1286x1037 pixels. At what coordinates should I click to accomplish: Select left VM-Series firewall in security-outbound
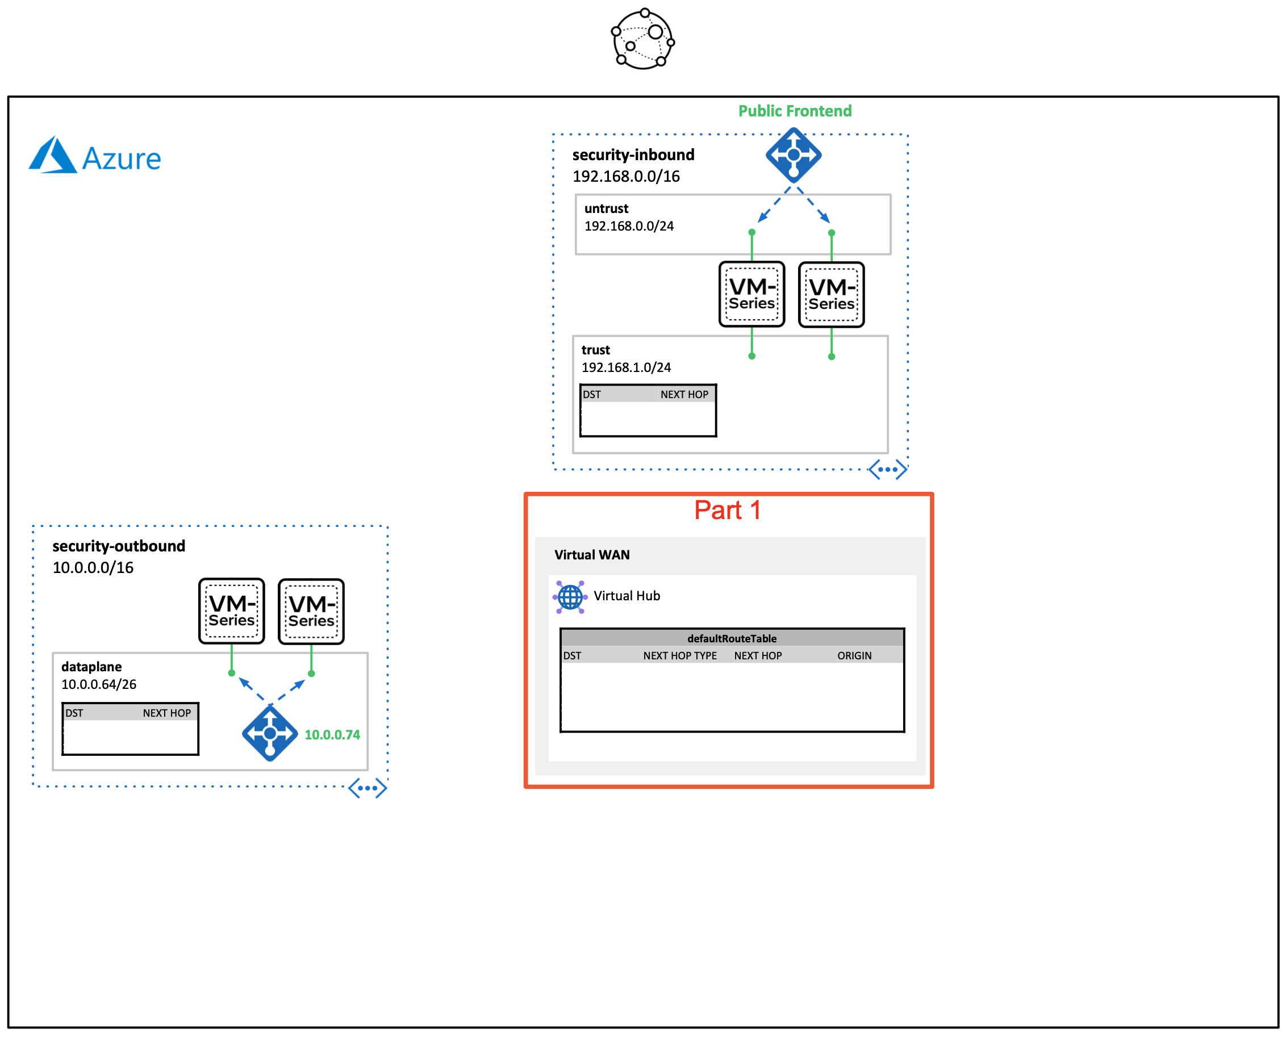(231, 611)
